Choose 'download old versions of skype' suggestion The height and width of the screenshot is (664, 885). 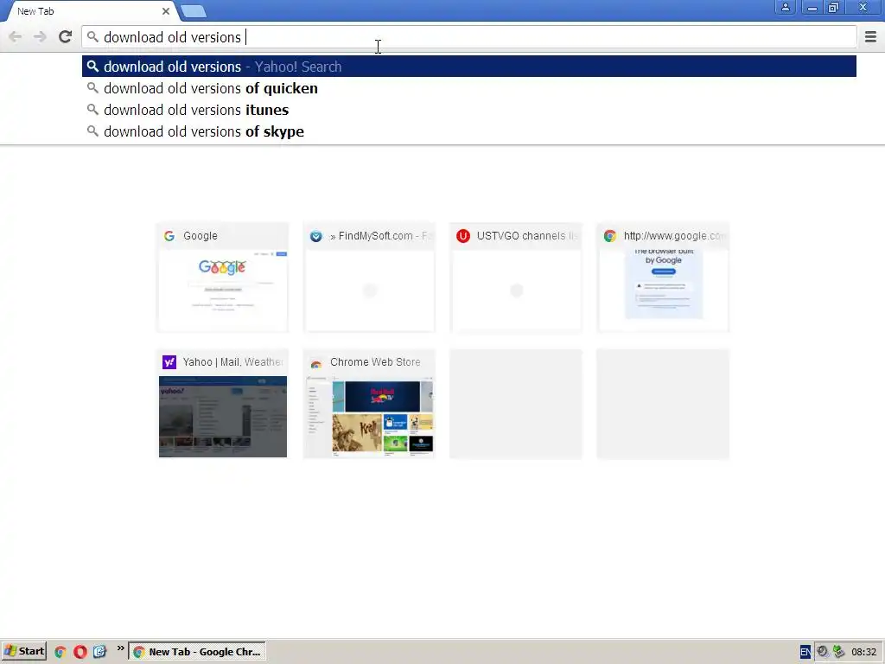coord(469,131)
